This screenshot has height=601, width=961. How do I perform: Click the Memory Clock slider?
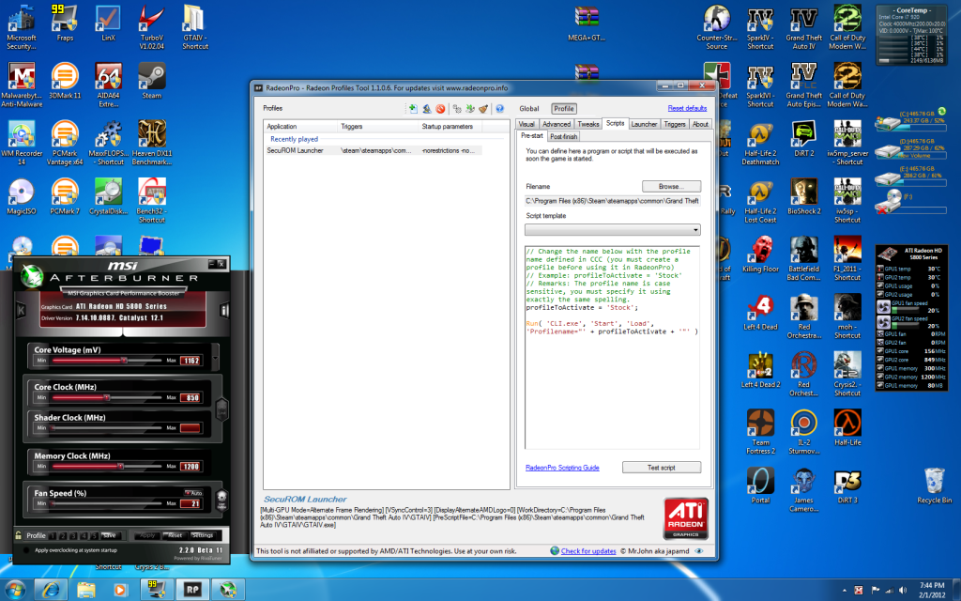point(107,467)
